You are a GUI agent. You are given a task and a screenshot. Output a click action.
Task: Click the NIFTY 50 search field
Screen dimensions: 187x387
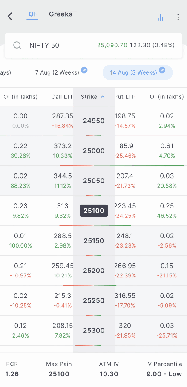[x=94, y=46]
